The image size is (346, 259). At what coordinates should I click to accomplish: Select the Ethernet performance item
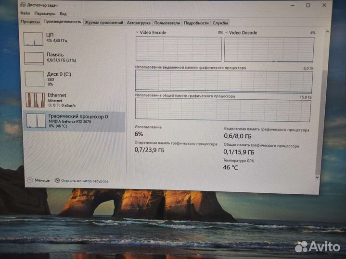75,100
